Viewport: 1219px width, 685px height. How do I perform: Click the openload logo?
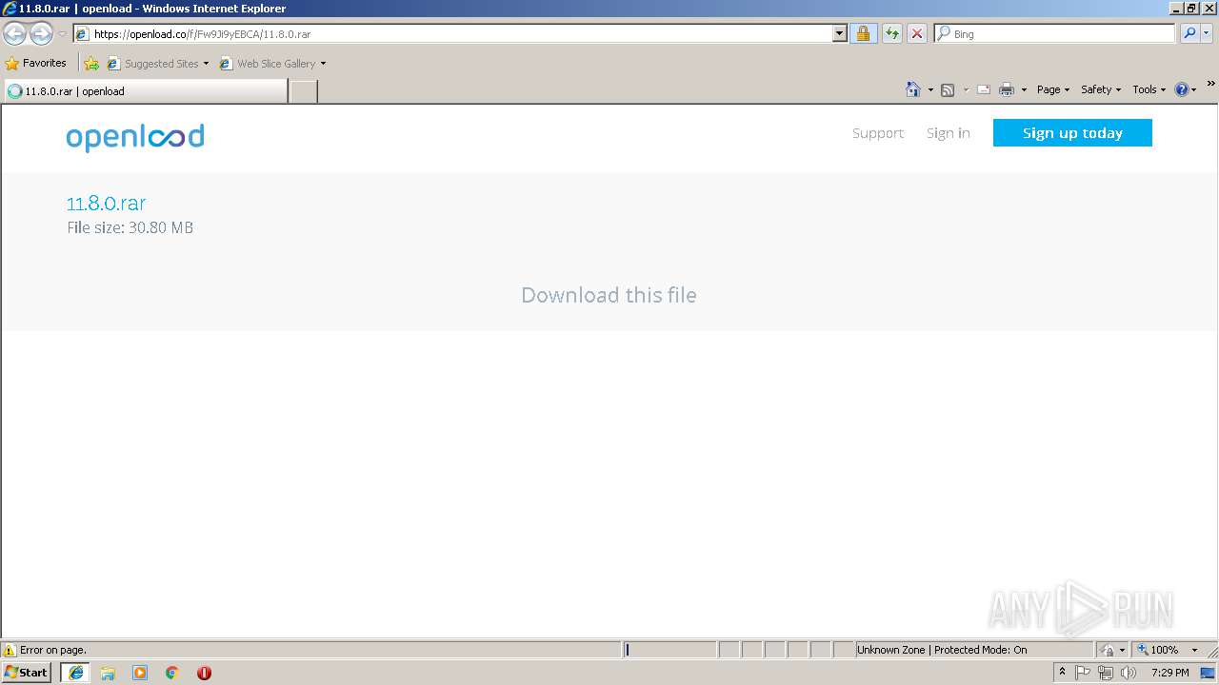(135, 137)
